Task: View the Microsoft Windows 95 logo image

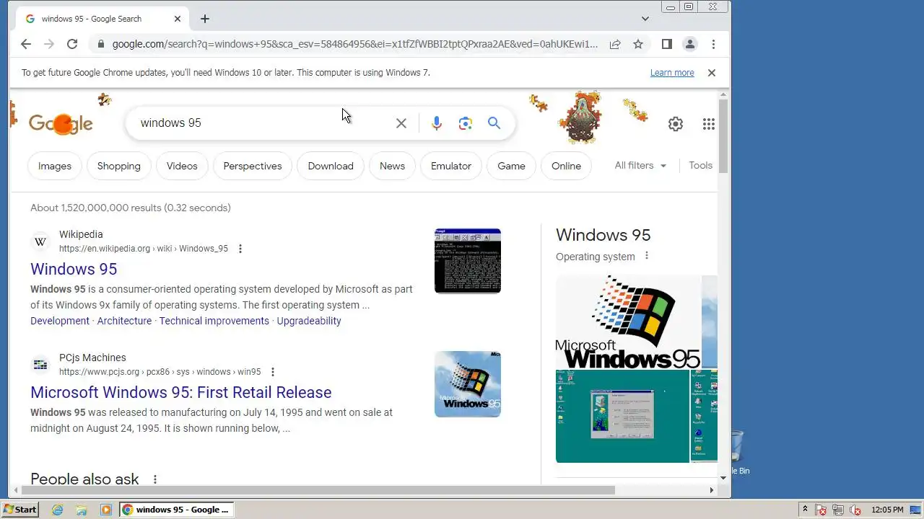Action: click(628, 322)
